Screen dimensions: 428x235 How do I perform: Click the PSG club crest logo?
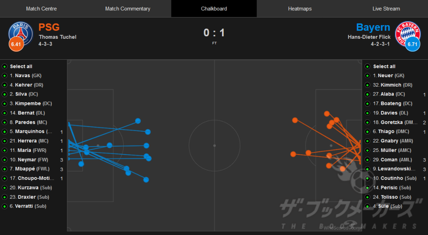(x=20, y=32)
